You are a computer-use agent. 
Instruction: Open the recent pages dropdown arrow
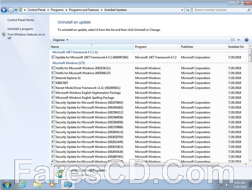(x=16, y=10)
